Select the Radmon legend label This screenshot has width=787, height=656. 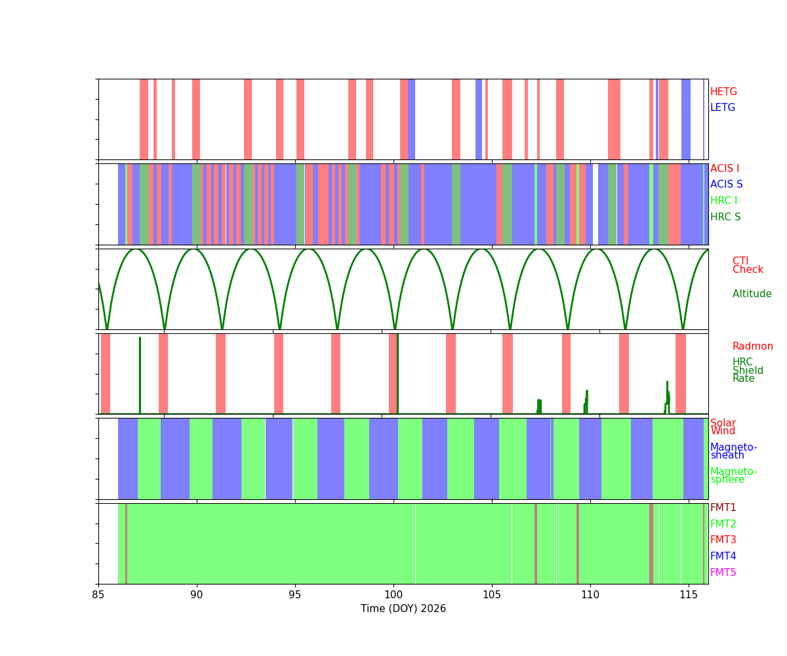[752, 346]
